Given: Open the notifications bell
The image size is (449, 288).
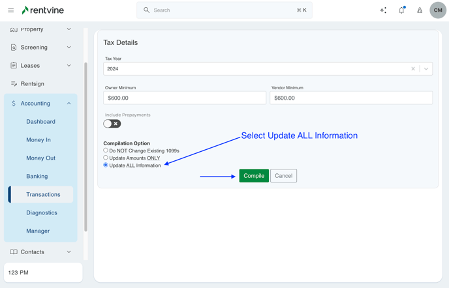Looking at the screenshot, I should [401, 10].
